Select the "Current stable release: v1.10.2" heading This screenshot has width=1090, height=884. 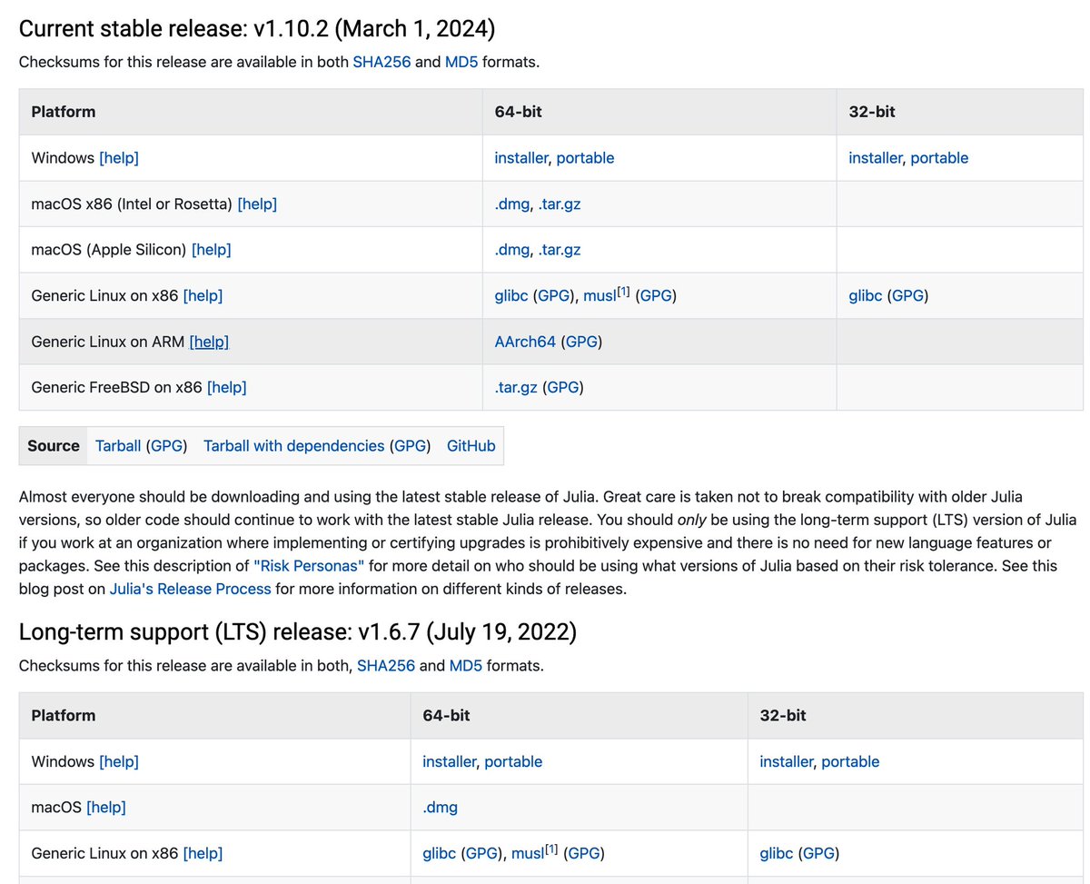click(x=257, y=28)
